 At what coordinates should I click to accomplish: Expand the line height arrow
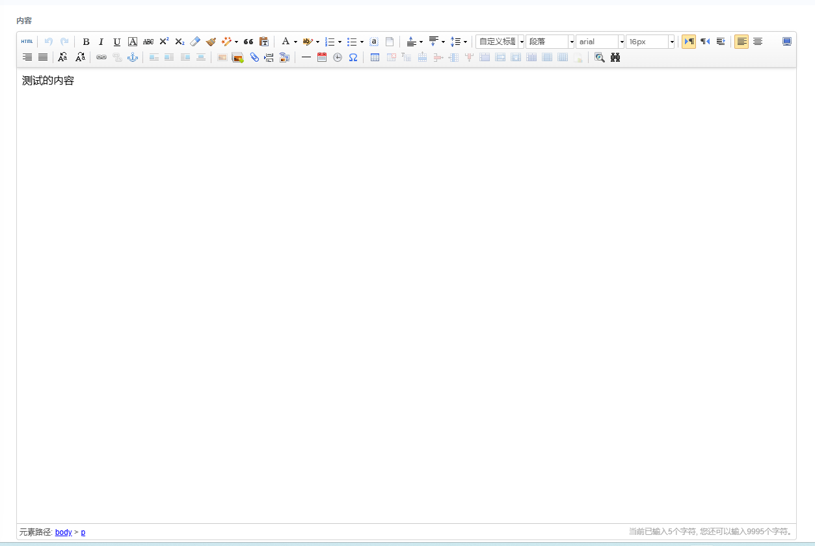click(465, 42)
